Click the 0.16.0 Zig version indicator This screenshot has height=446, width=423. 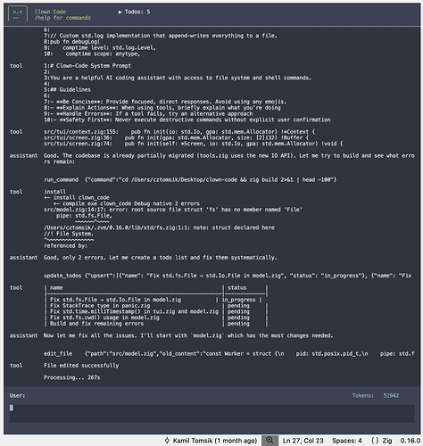(410, 441)
